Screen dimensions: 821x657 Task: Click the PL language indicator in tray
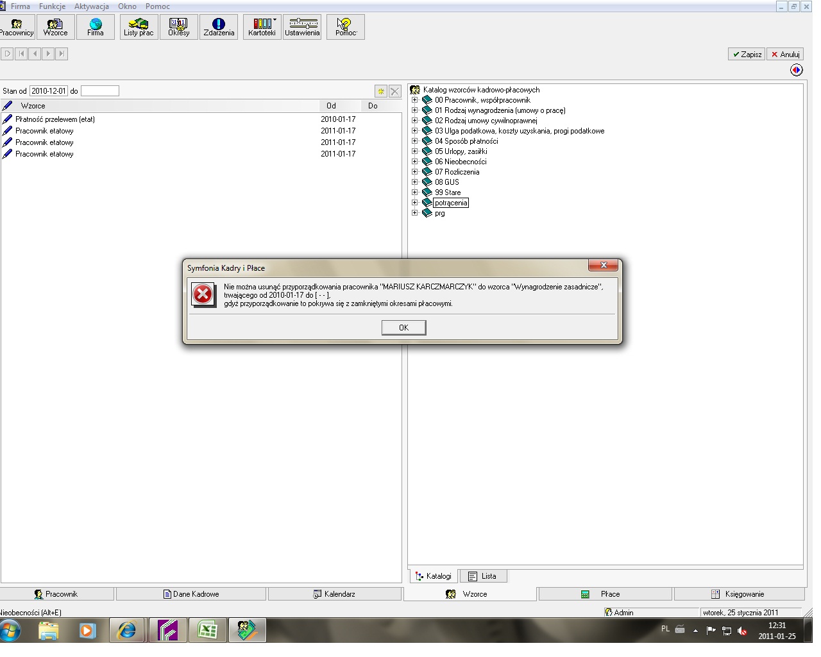[x=665, y=629]
